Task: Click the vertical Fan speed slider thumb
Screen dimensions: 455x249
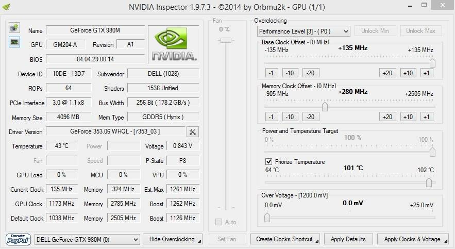Action: click(226, 40)
